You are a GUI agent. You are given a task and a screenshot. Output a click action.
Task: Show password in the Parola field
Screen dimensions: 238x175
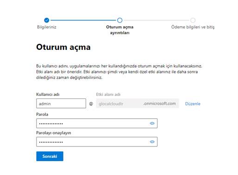152,123
